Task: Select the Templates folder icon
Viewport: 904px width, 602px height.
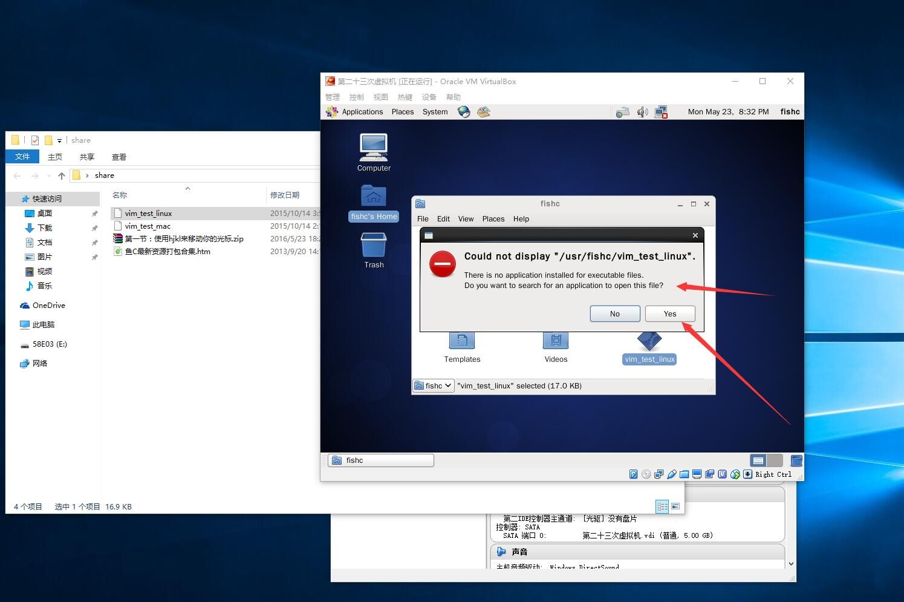Action: [x=462, y=348]
